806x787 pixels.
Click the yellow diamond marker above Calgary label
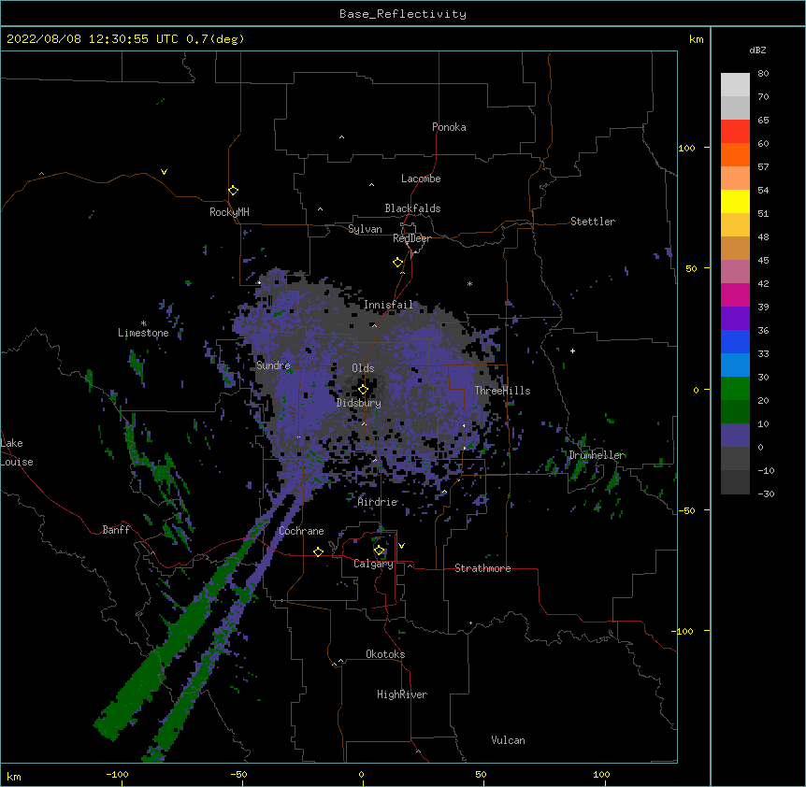tap(379, 551)
